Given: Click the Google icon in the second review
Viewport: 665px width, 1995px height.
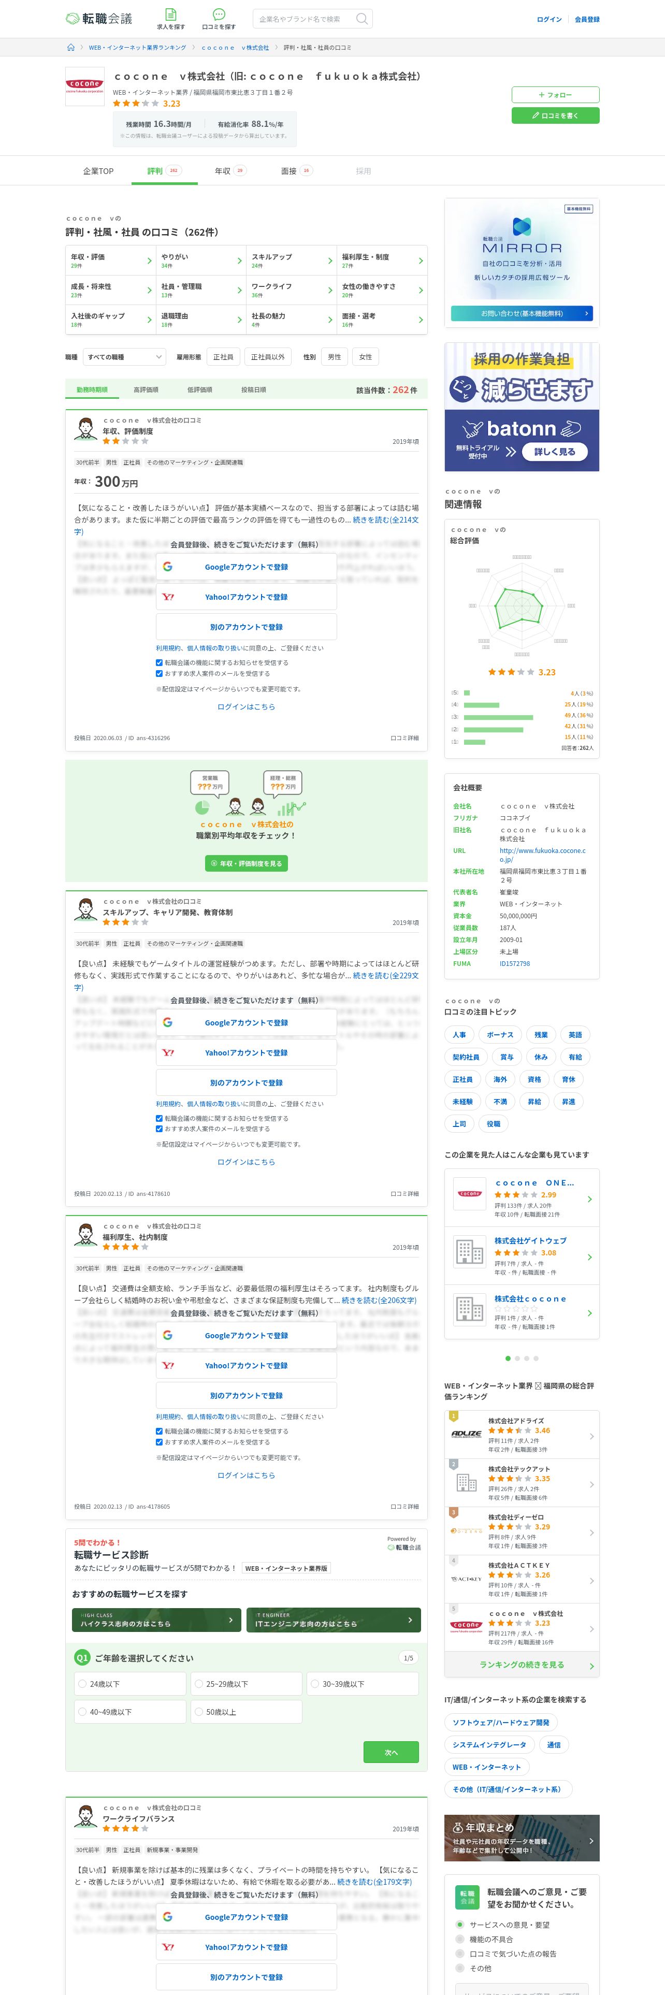Looking at the screenshot, I should (168, 1022).
